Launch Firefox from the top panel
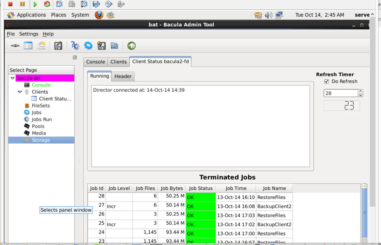Image resolution: width=381 pixels, height=245 pixels. tap(99, 15)
